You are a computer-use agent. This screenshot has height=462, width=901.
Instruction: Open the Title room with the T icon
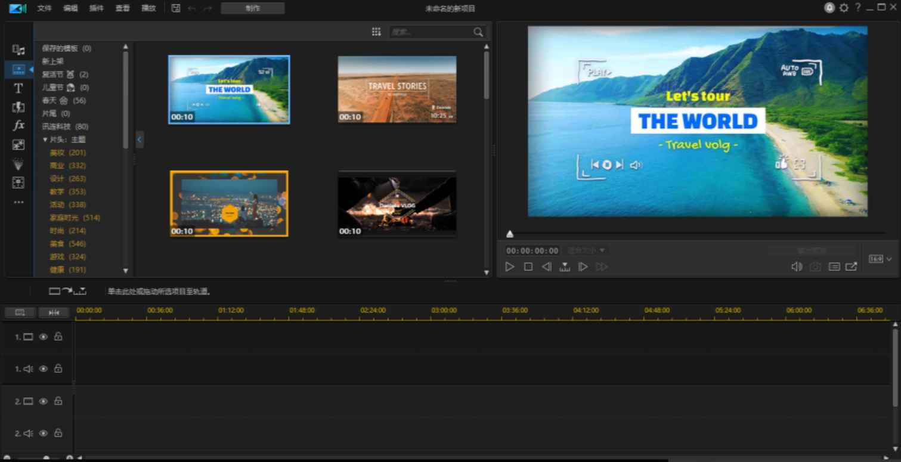click(x=18, y=88)
